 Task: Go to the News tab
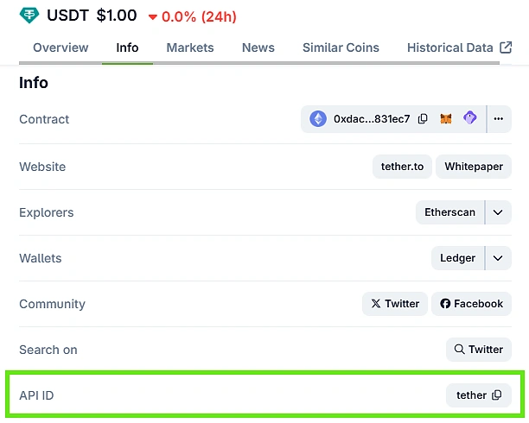point(258,47)
